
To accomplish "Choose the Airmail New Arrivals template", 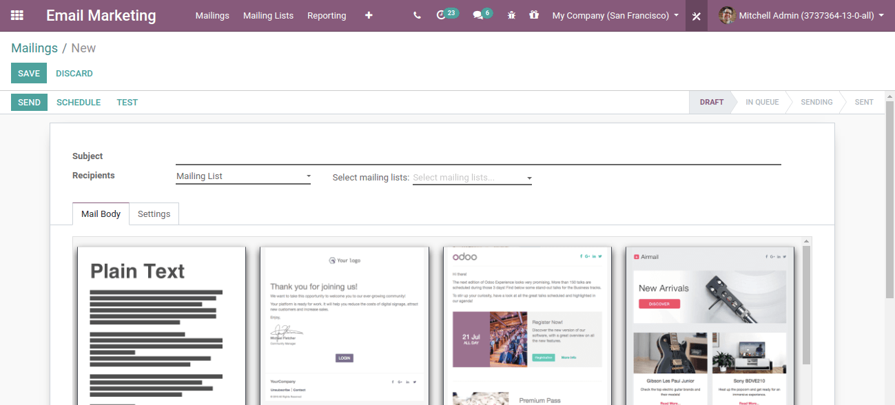I will [710, 326].
